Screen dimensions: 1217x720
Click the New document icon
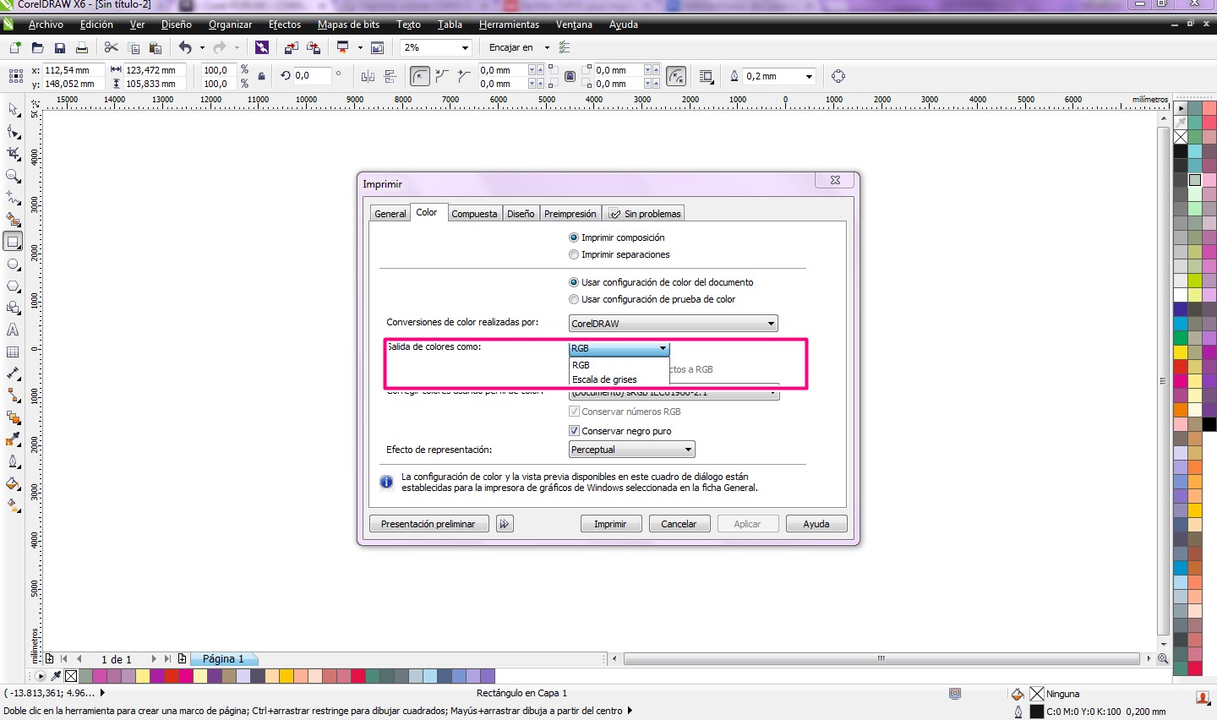coord(14,47)
